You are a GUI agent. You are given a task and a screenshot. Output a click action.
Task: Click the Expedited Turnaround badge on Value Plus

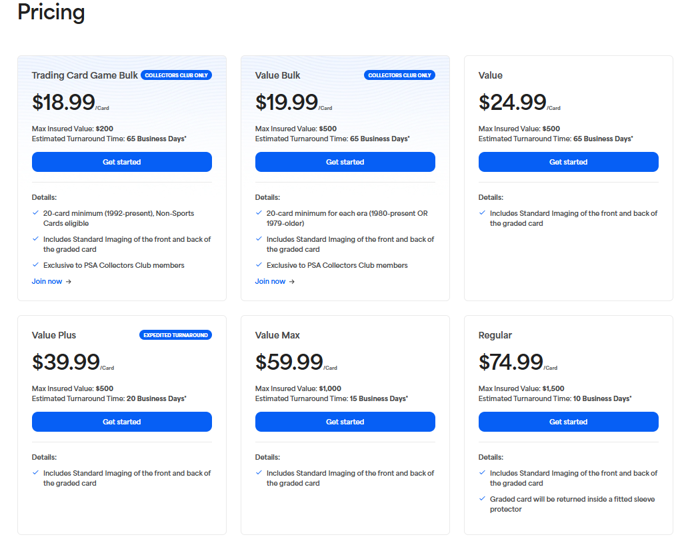pos(175,335)
